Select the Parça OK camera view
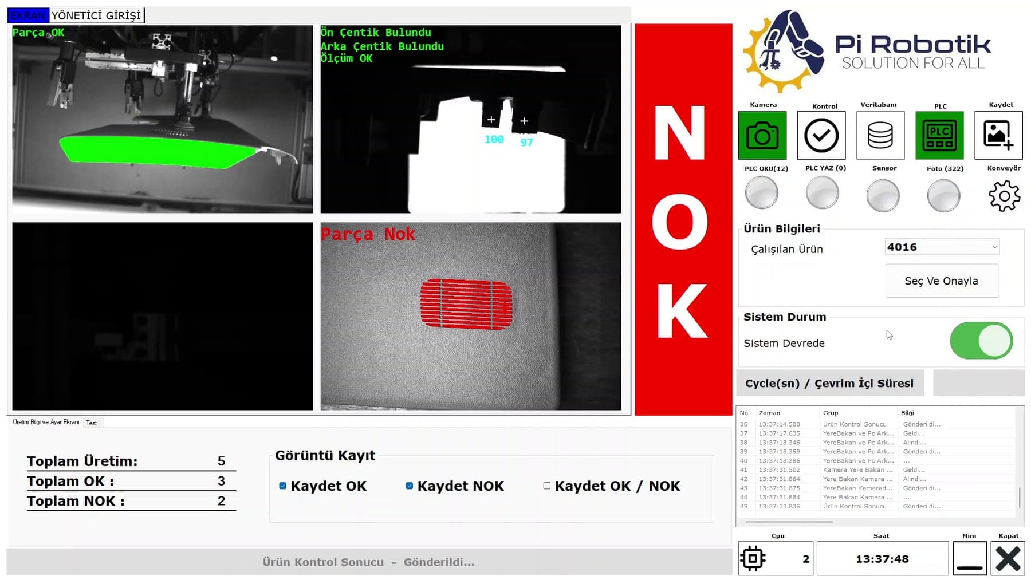This screenshot has height=580, width=1031. tap(163, 119)
